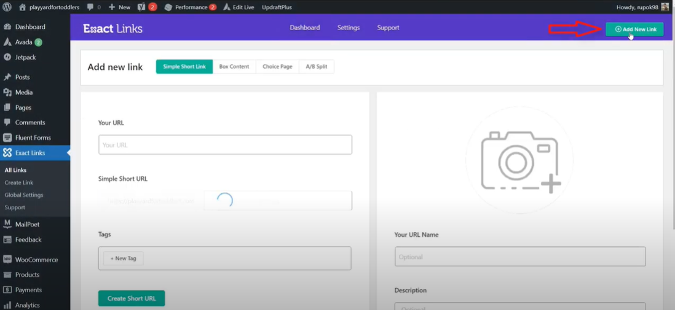
Task: Click the Analytics chart icon in sidebar
Action: pyautogui.click(x=7, y=305)
